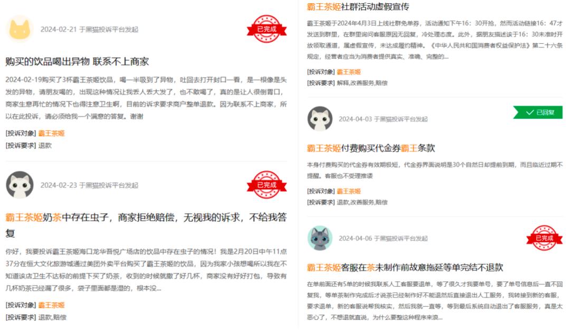Image resolution: width=570 pixels, height=330 pixels.
Task: Click 霸王茶姬 complaint target under the false-advertising complaint
Action: (x=349, y=72)
